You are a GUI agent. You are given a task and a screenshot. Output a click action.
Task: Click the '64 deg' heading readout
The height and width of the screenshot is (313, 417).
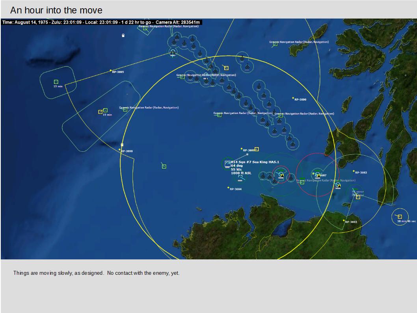pyautogui.click(x=237, y=166)
